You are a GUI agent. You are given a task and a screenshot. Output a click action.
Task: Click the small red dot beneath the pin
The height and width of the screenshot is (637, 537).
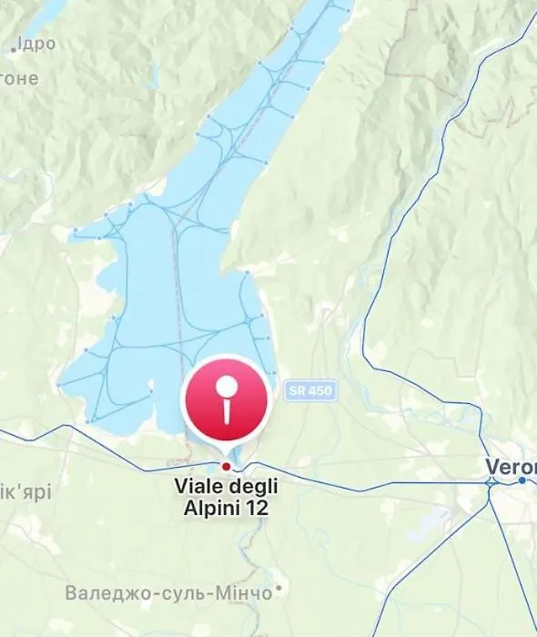point(227,466)
